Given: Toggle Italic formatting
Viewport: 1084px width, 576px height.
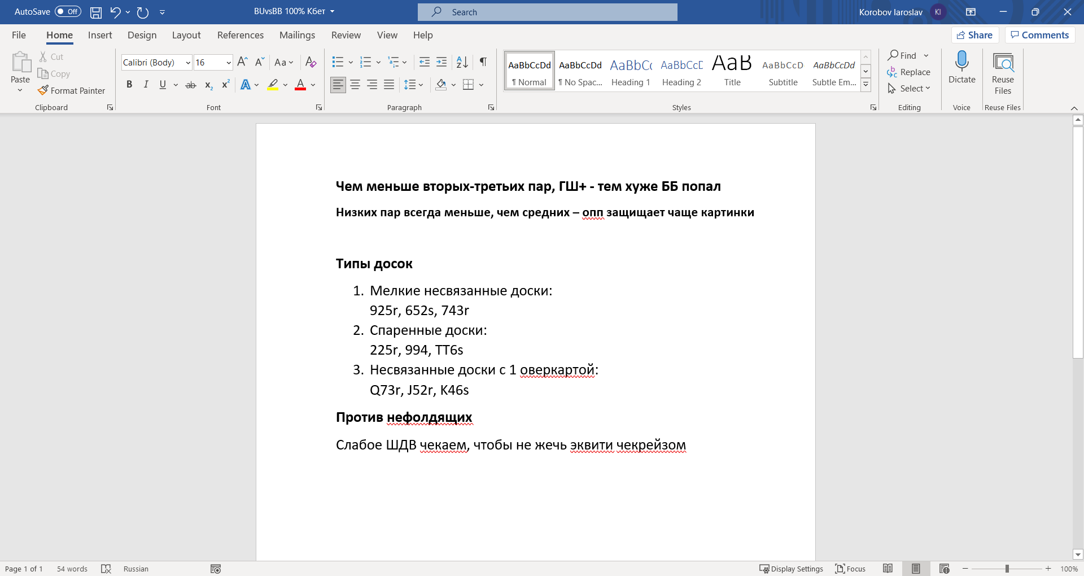Looking at the screenshot, I should 146,85.
